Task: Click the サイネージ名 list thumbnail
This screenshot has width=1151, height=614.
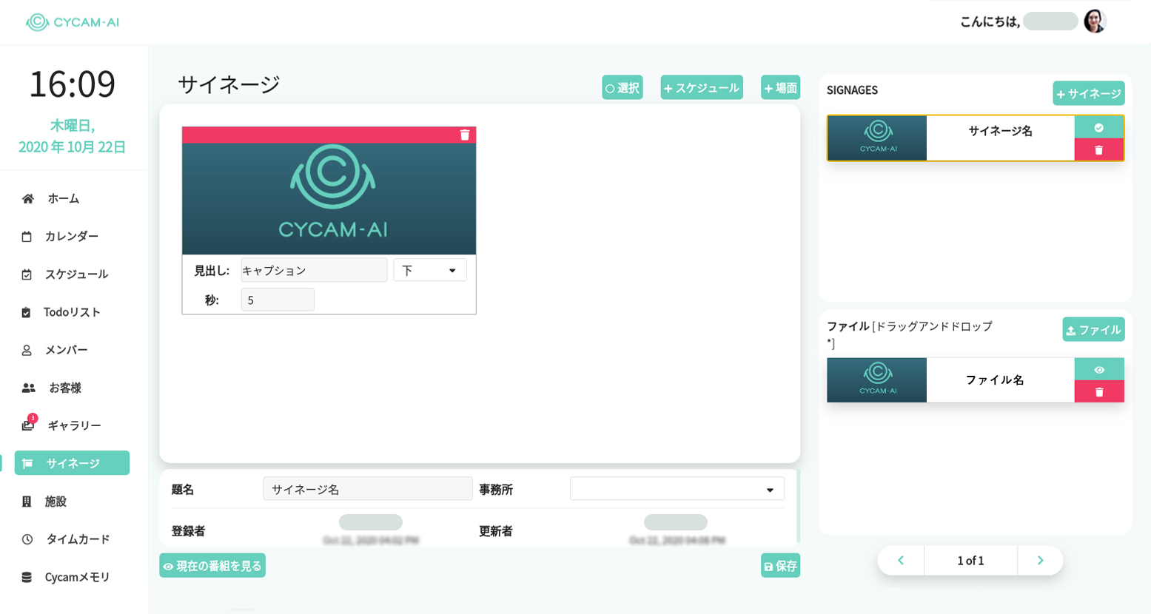Action: click(x=877, y=138)
